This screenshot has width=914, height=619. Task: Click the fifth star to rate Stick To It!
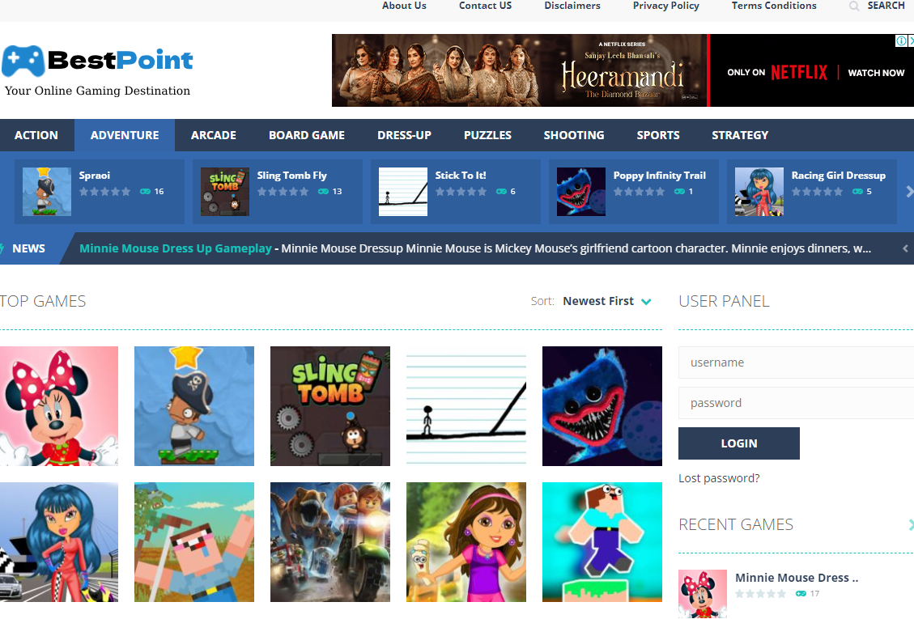point(481,192)
